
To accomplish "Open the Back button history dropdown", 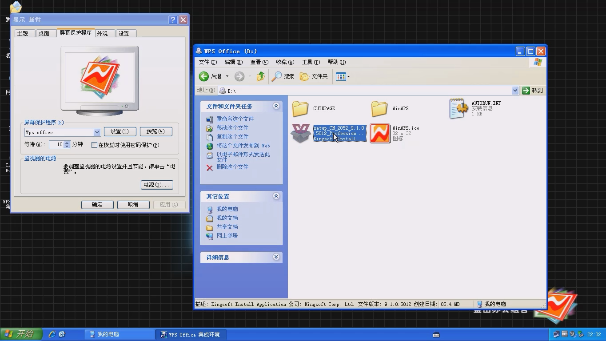I will click(x=227, y=76).
